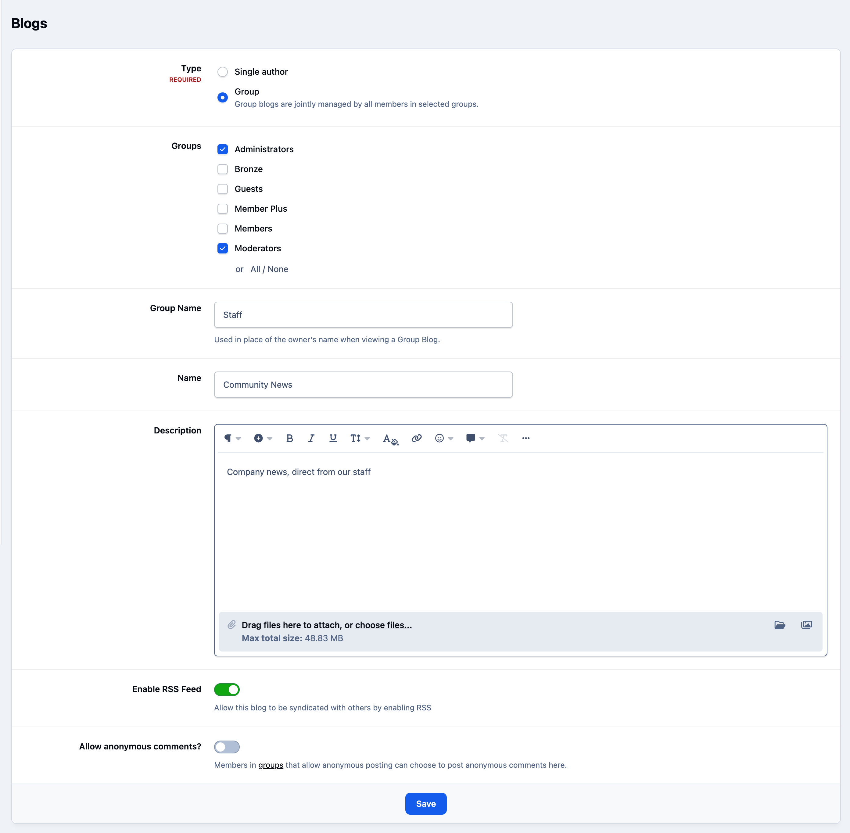850x833 pixels.
Task: Apply underline formatting to description text
Action: tap(333, 438)
